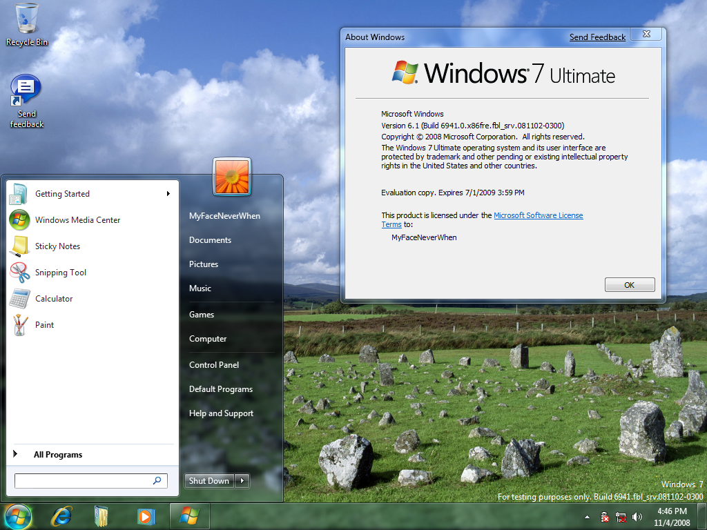The width and height of the screenshot is (707, 530).
Task: Click the volume speaker tray icon
Action: [x=637, y=517]
